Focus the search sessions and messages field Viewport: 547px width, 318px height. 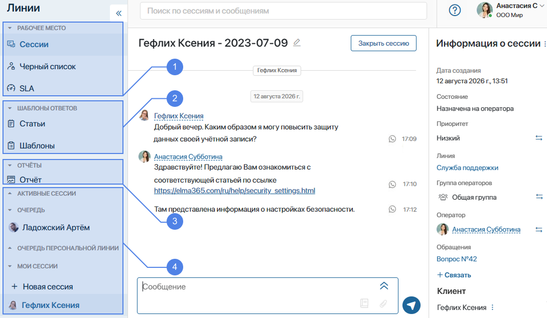tap(283, 11)
